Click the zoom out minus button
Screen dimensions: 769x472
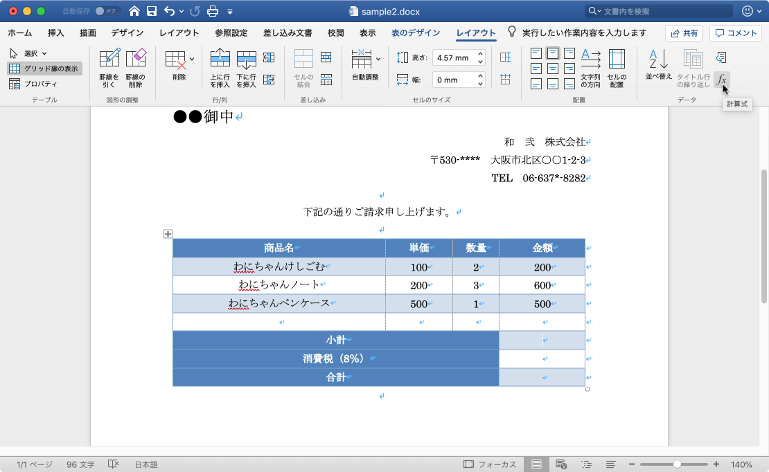[x=631, y=464]
